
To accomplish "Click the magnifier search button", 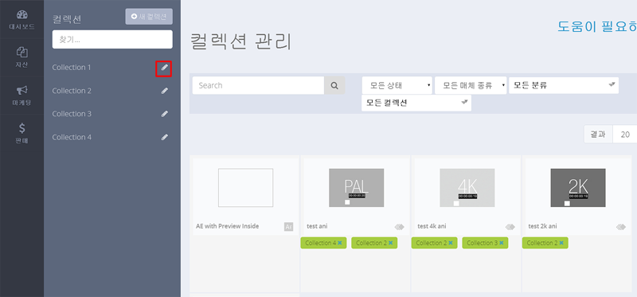I will pyautogui.click(x=334, y=85).
